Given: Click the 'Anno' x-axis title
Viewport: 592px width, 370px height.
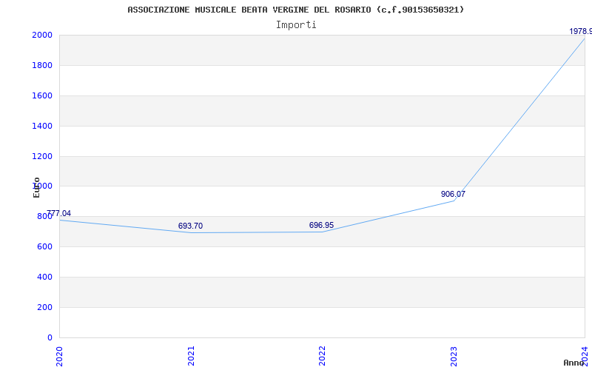Looking at the screenshot, I should coord(573,363).
